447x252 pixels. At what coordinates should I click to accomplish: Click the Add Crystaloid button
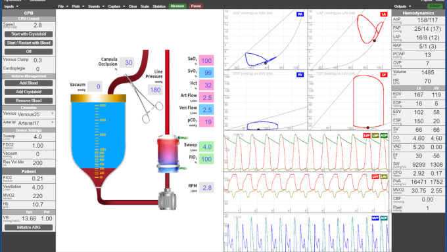(x=28, y=92)
